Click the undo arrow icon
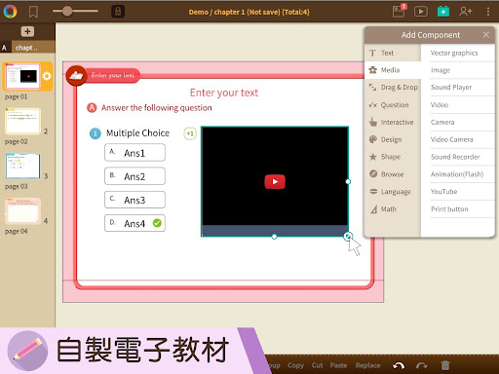The width and height of the screenshot is (499, 374). pyautogui.click(x=399, y=366)
